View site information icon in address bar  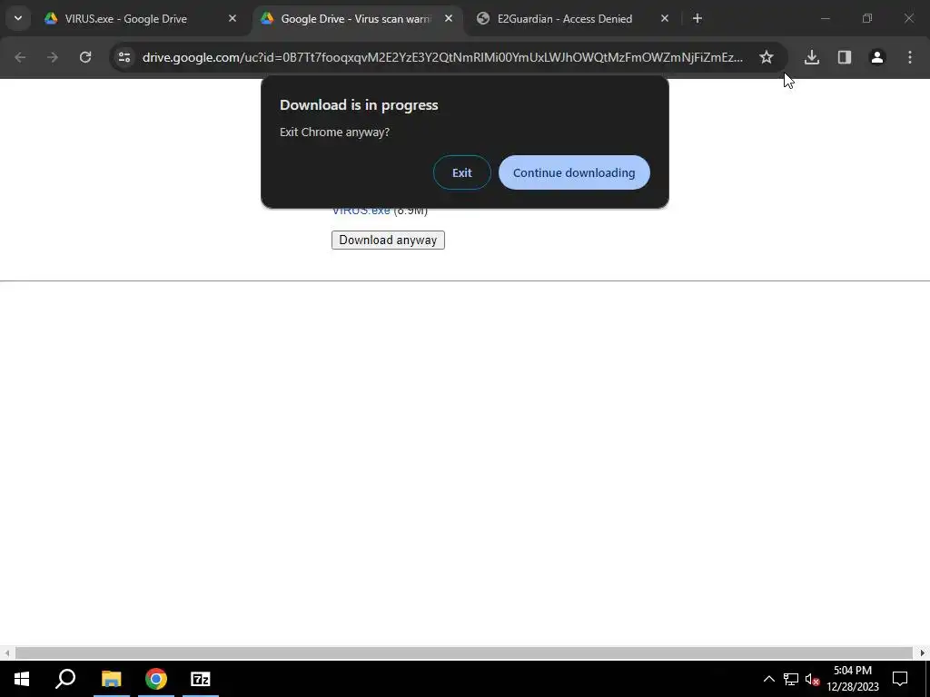tap(124, 57)
